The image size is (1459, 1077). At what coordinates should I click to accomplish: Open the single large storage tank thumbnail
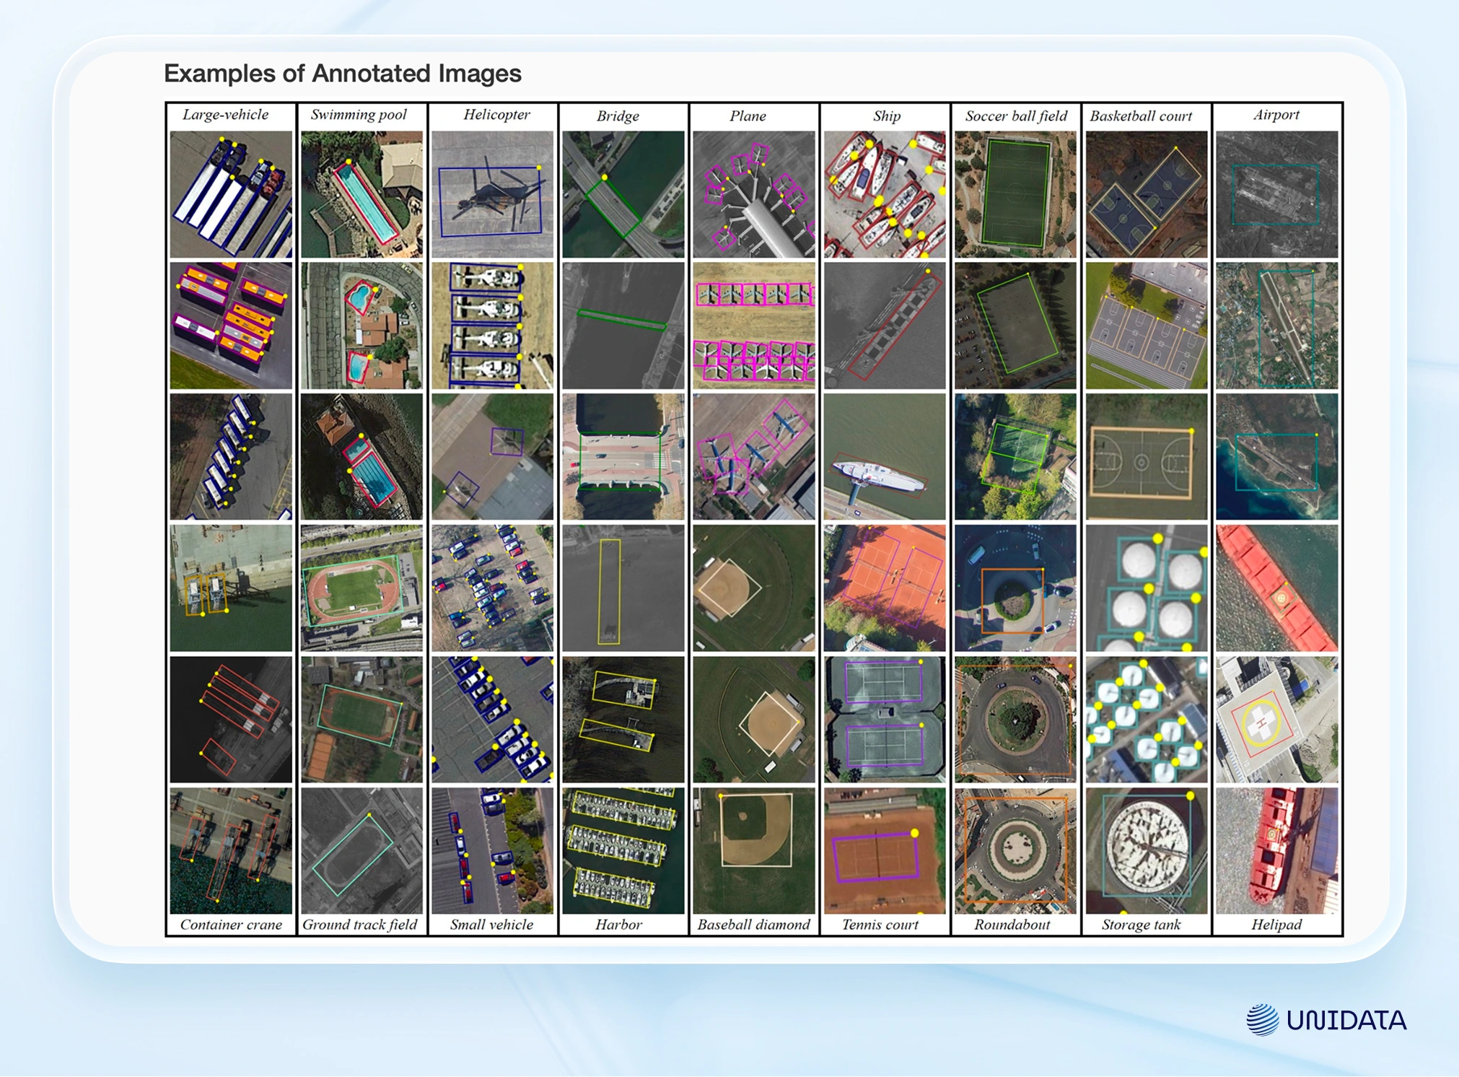[x=1146, y=851]
